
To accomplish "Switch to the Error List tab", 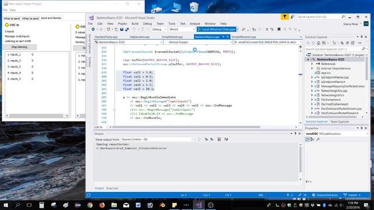I will (112, 188).
